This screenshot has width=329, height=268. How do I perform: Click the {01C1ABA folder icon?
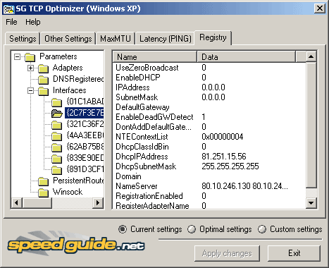57,102
